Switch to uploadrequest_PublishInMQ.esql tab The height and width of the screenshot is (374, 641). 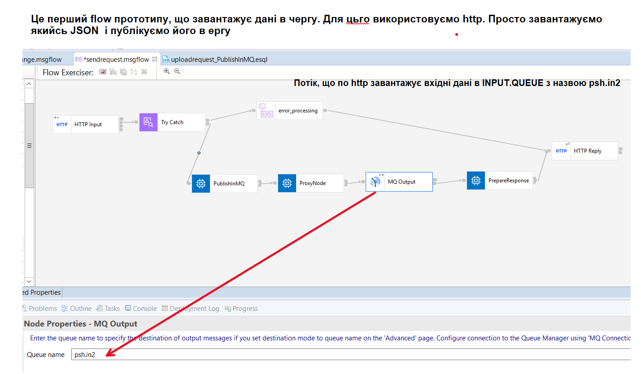(219, 59)
